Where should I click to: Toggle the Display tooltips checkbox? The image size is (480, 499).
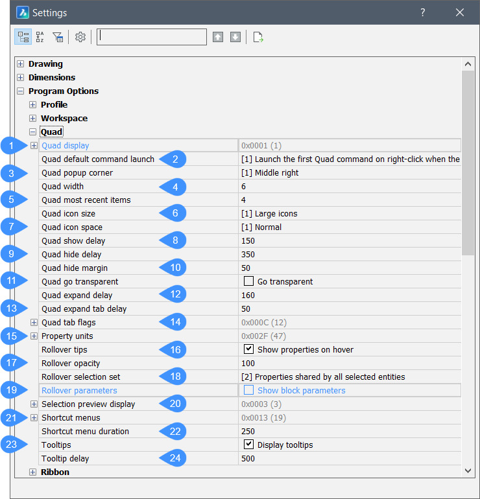(x=248, y=445)
